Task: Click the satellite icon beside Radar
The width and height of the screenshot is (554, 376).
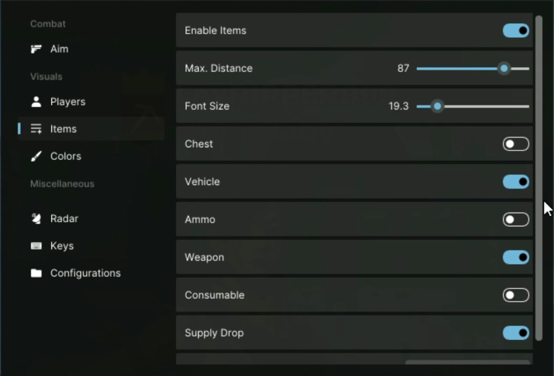Action: click(x=36, y=219)
